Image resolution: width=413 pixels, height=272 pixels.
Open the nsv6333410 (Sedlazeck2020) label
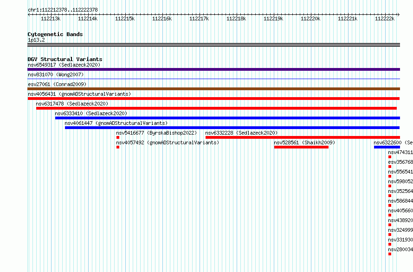pos(91,113)
